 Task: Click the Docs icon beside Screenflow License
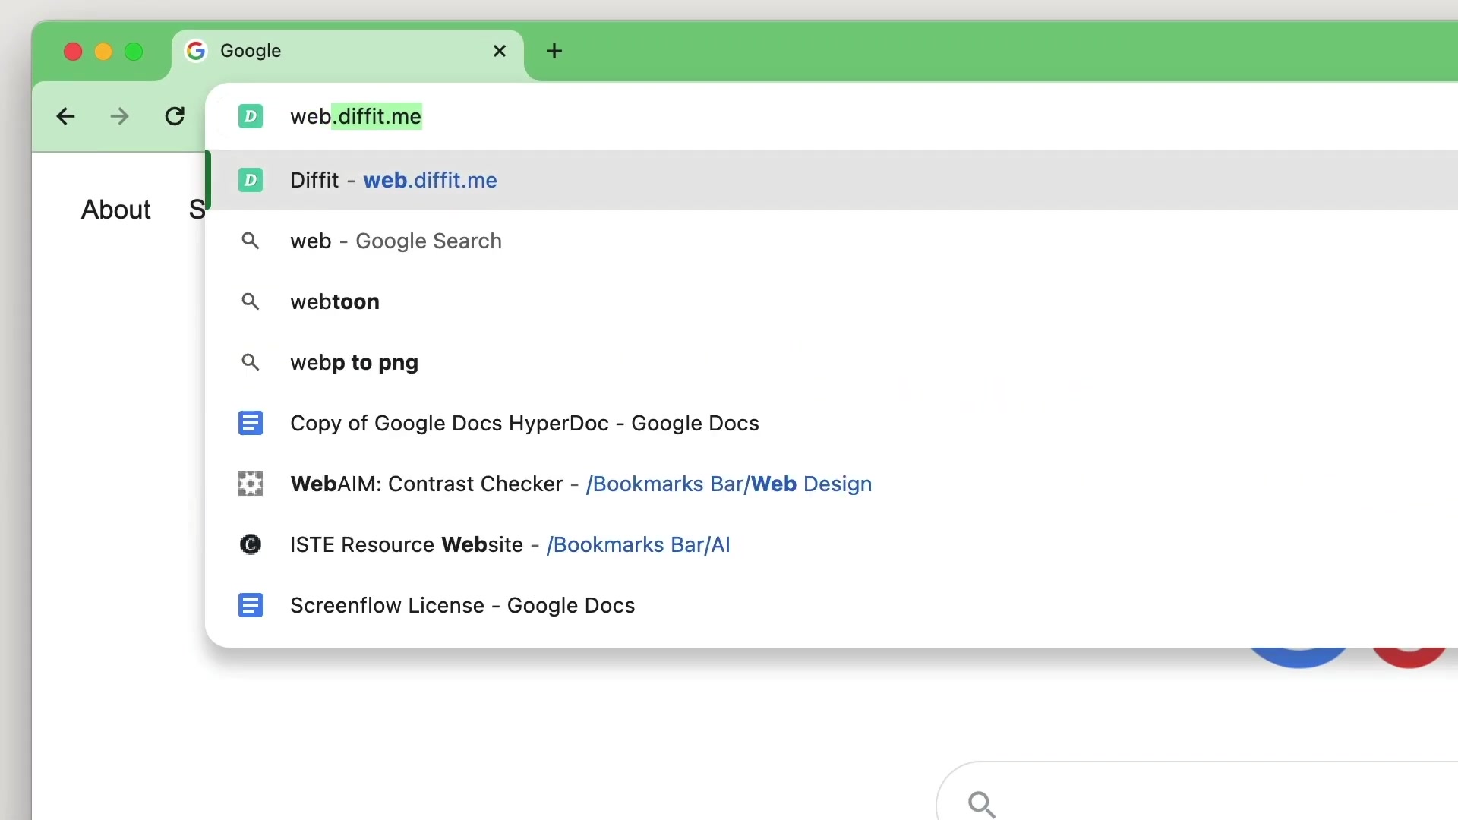click(251, 605)
